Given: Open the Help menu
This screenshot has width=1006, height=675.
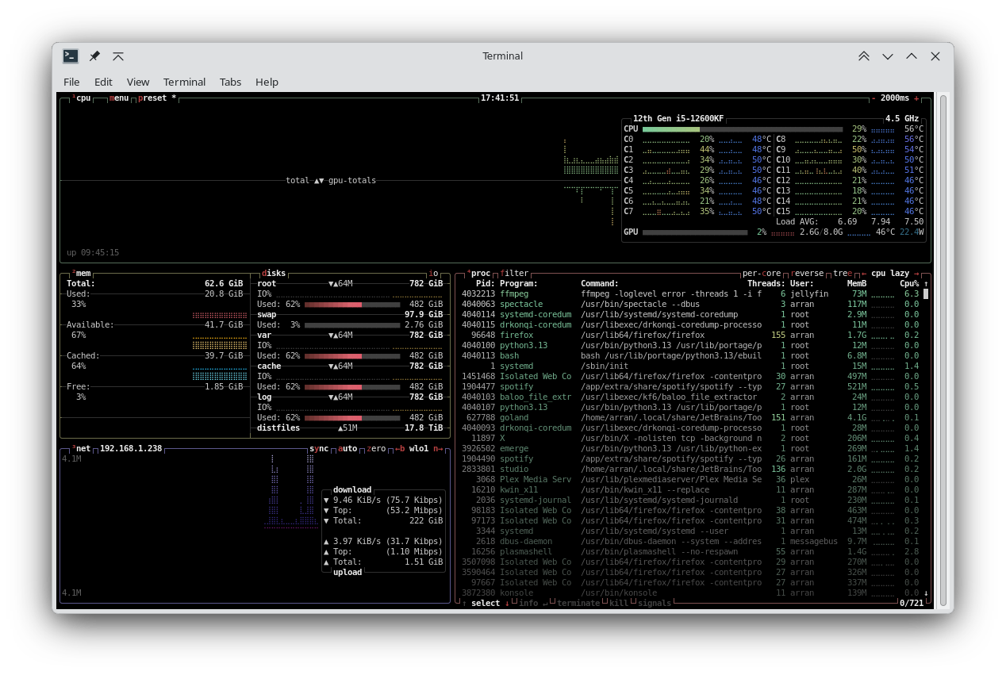Looking at the screenshot, I should [x=267, y=82].
